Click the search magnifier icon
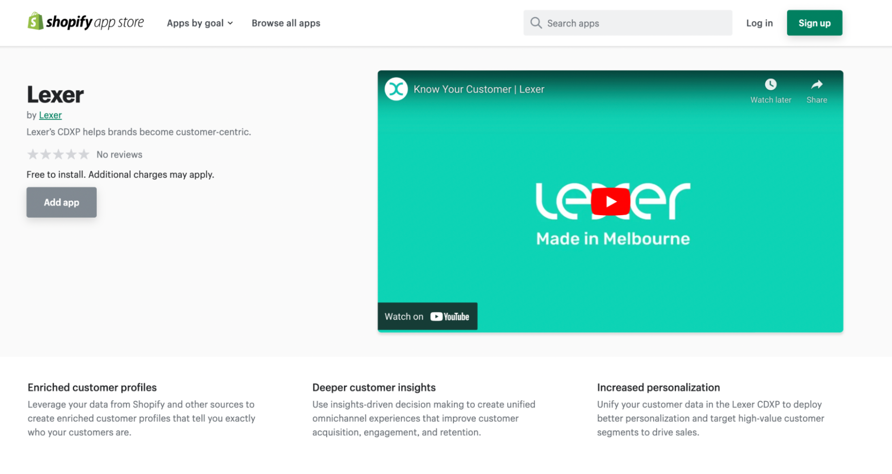The image size is (892, 474). [x=536, y=23]
